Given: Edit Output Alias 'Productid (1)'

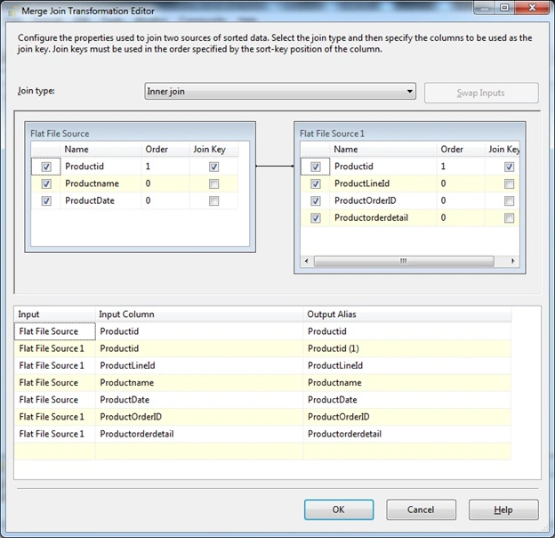Looking at the screenshot, I should coord(407,349).
